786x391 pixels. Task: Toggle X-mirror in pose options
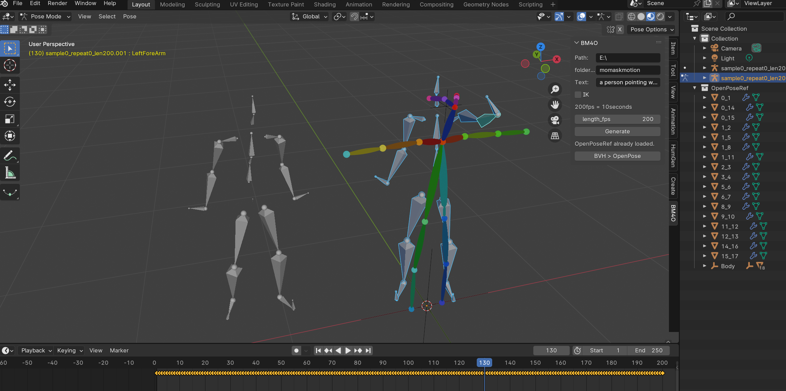point(620,29)
